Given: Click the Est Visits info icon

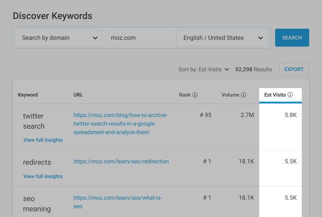Looking at the screenshot, I should point(290,94).
